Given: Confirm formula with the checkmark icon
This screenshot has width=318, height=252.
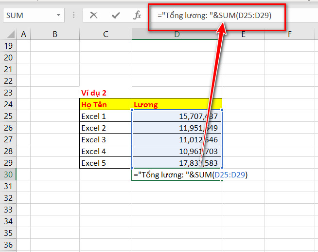Looking at the screenshot, I should (116, 15).
